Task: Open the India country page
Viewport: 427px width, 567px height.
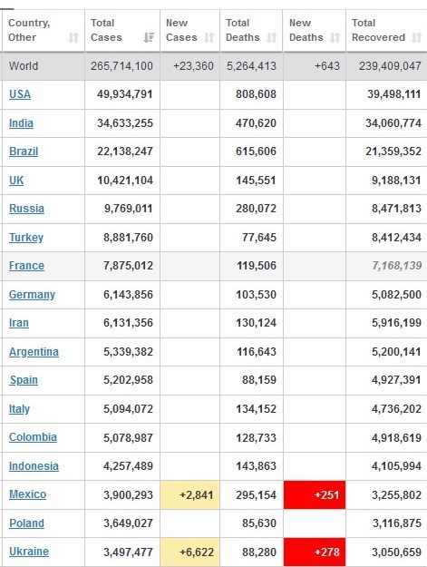Action: [22, 123]
